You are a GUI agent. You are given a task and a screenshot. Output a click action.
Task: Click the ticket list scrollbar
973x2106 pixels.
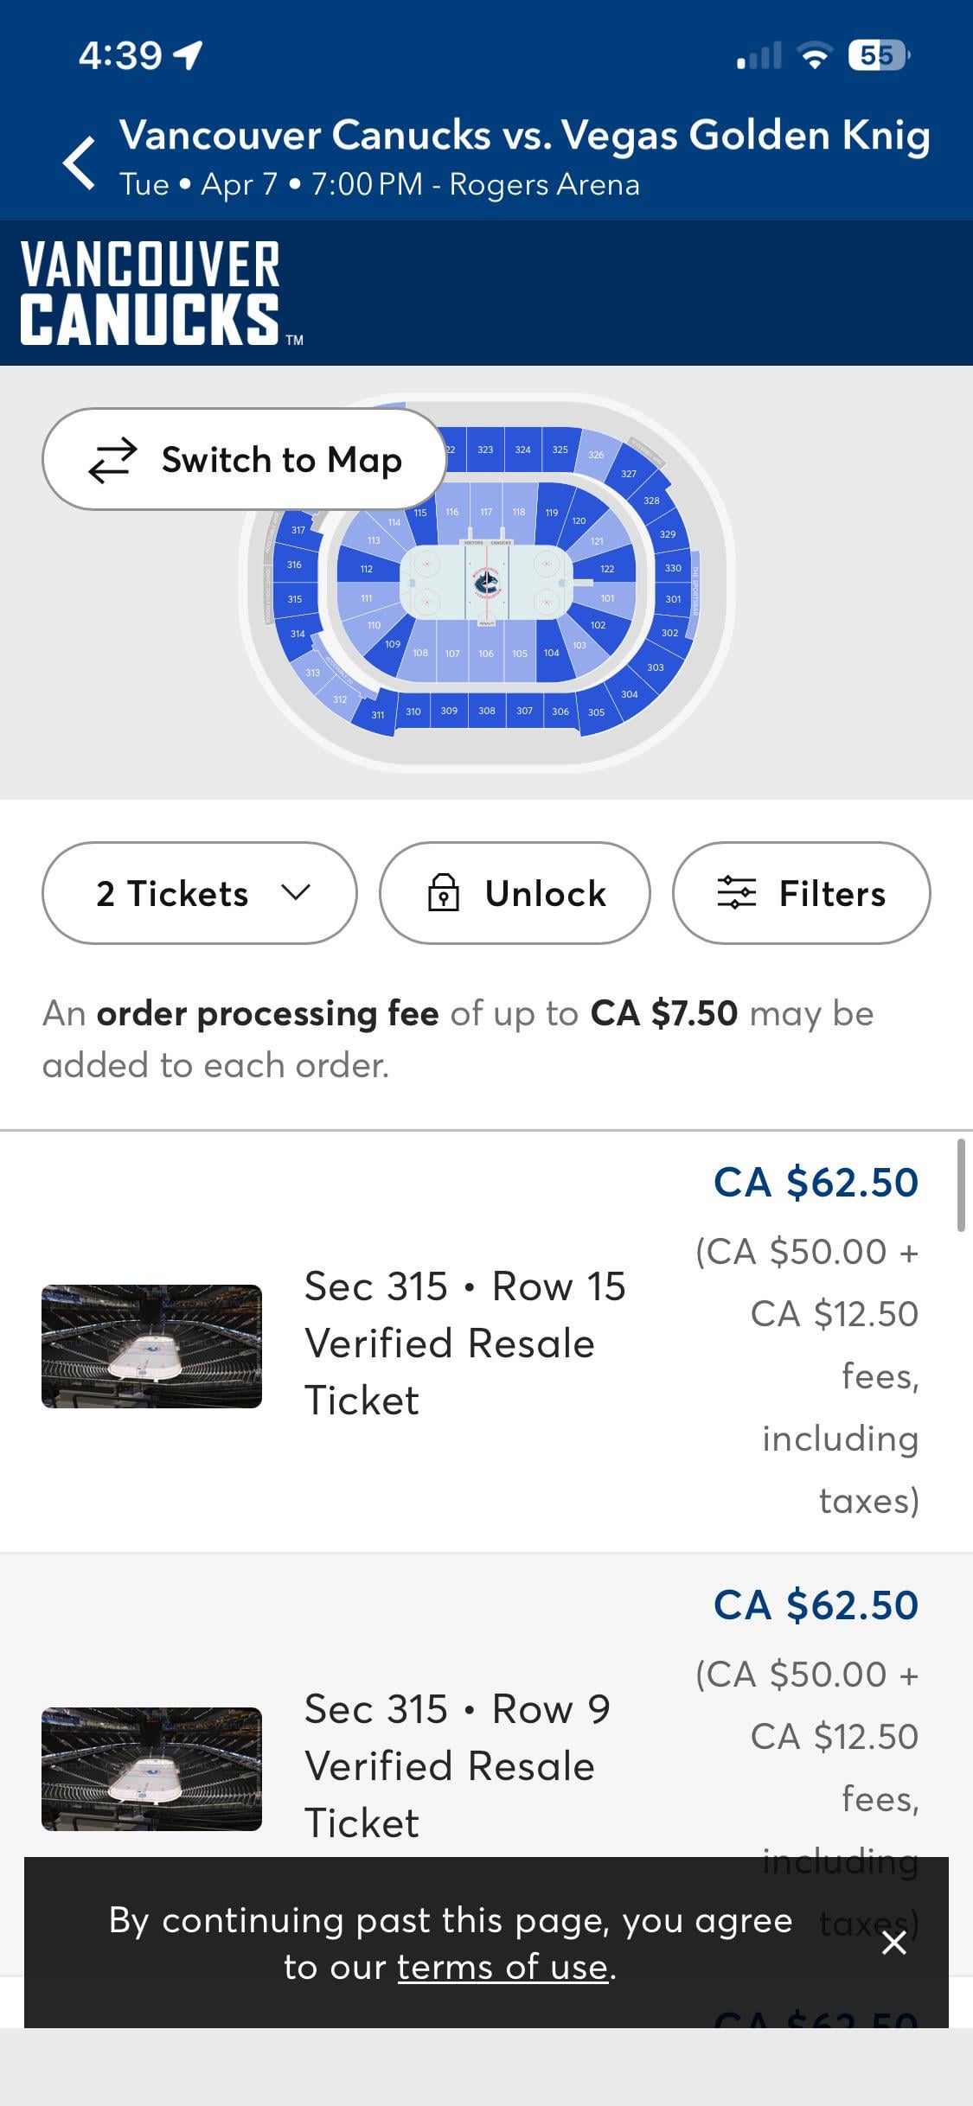961,1185
